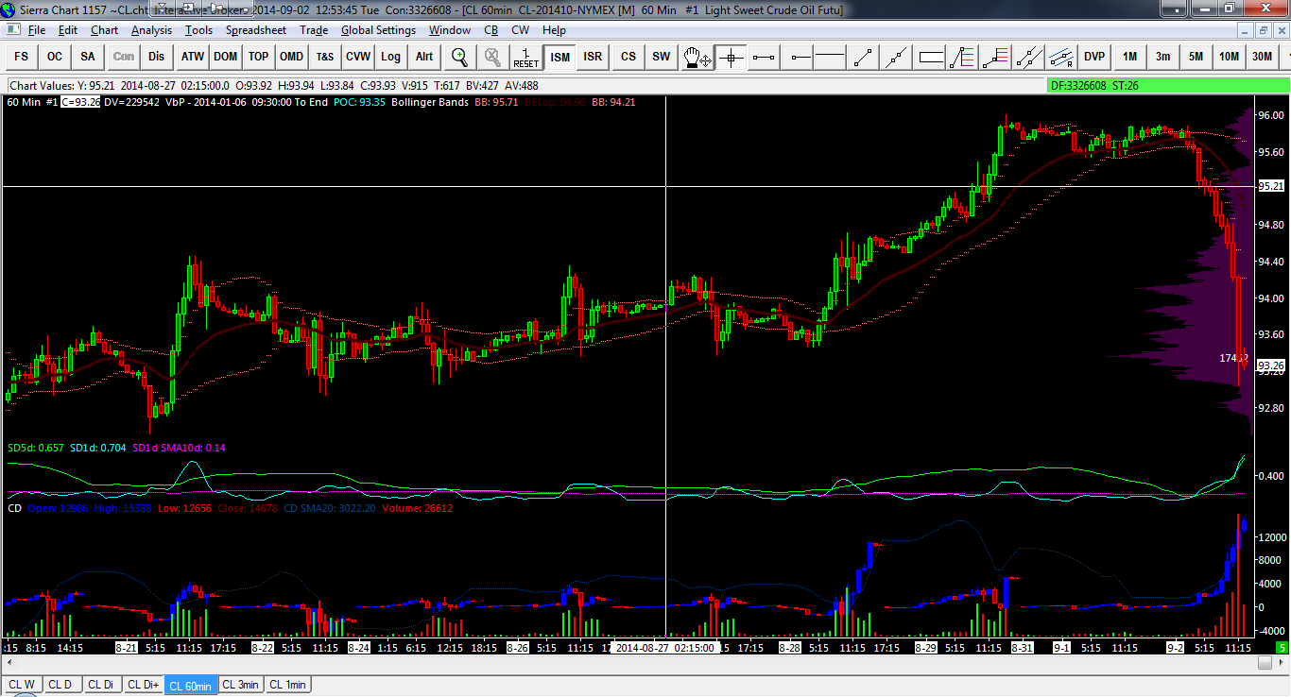Select the Fibonacci retracement tool

(962, 57)
